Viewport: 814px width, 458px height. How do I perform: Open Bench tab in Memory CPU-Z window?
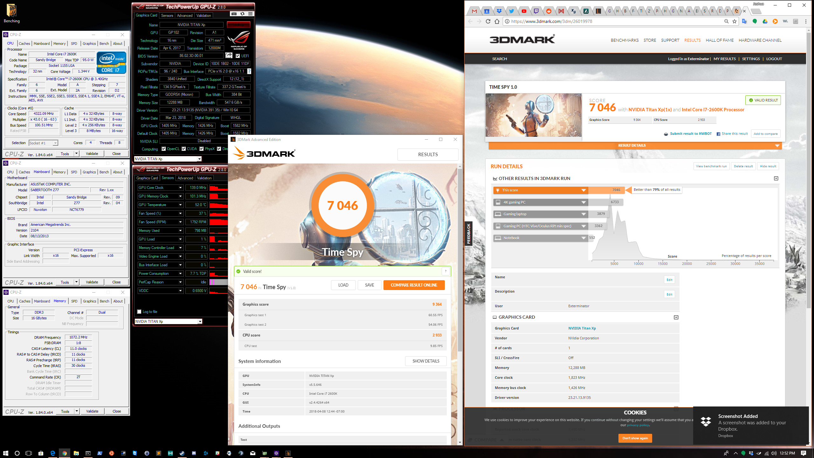click(105, 301)
